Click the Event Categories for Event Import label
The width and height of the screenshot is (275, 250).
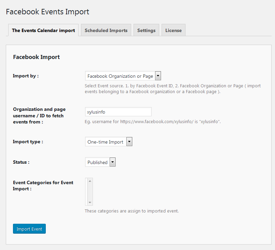[43, 186]
